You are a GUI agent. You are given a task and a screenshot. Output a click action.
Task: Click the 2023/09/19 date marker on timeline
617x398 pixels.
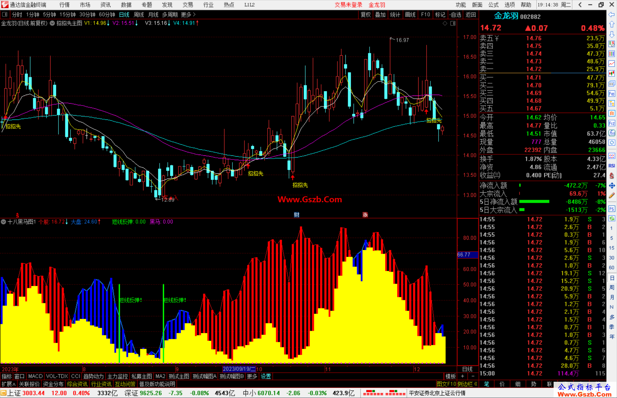(239, 369)
